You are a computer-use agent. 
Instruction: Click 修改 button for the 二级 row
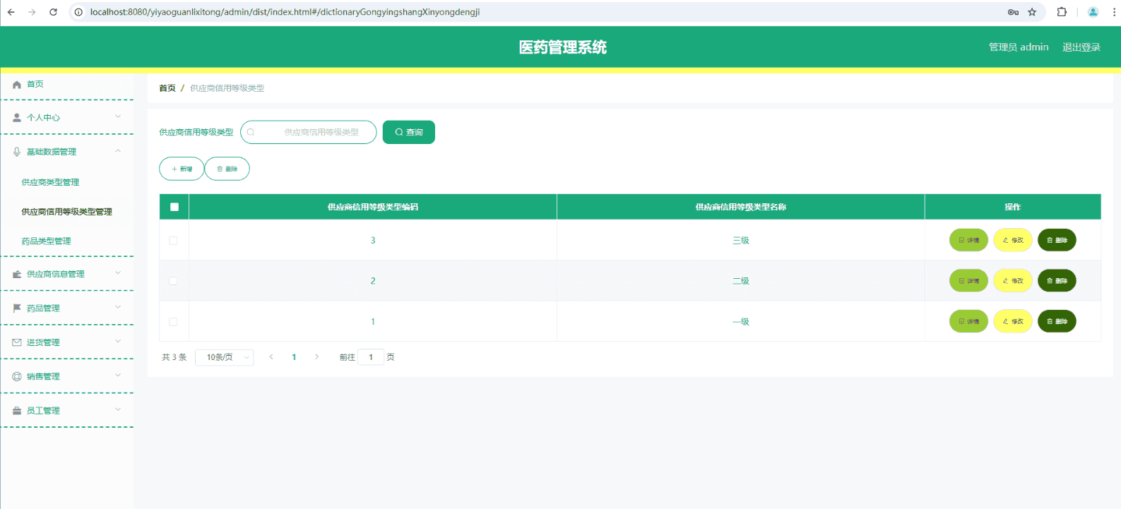pyautogui.click(x=1013, y=281)
